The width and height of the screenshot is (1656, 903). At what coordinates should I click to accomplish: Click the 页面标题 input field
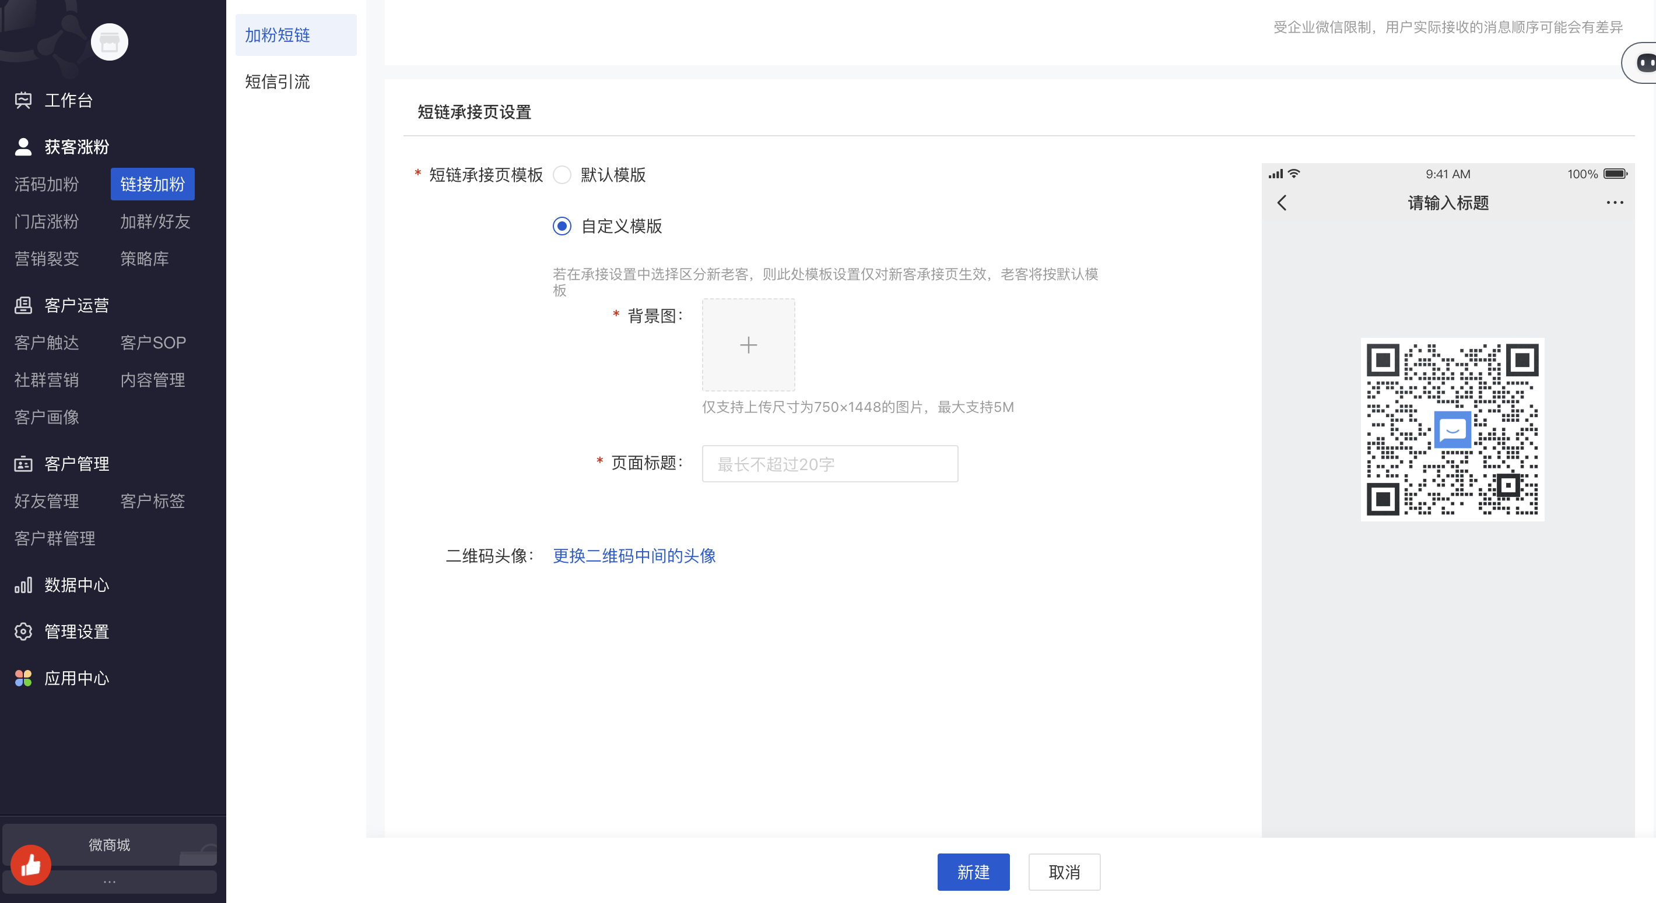click(830, 464)
